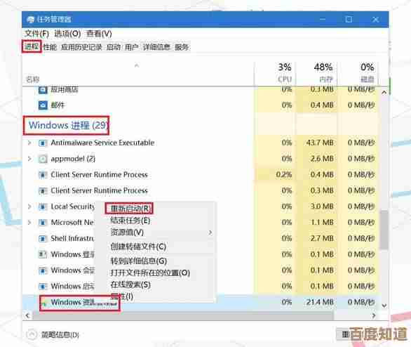Select the Windows 资源管理器 row name

83,303
